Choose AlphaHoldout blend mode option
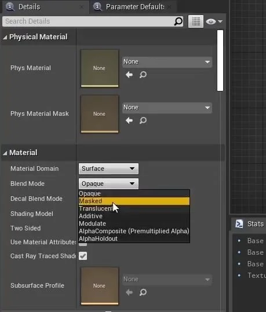Screen dimensions: 266x312 pyautogui.click(x=134, y=238)
